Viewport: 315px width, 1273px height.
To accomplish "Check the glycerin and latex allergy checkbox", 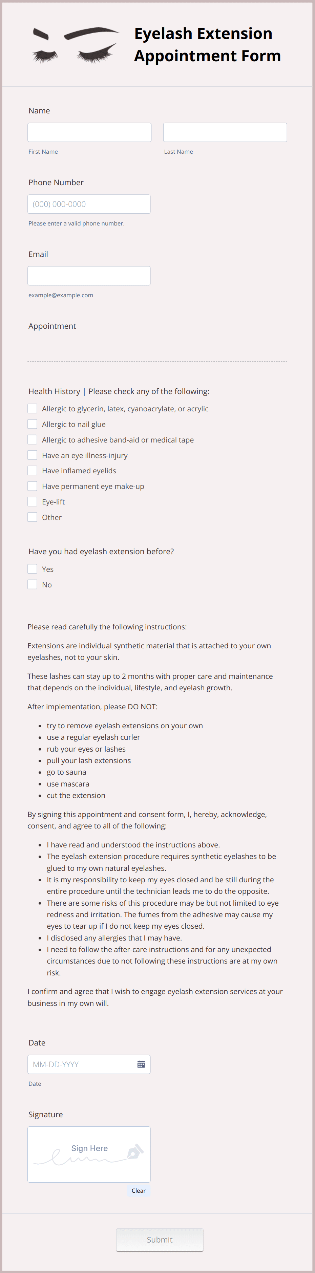I will coord(32,408).
